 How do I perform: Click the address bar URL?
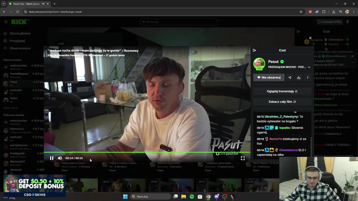(55, 12)
